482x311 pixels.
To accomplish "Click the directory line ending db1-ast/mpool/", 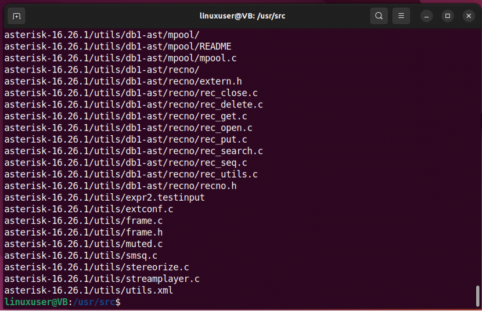I will (102, 35).
